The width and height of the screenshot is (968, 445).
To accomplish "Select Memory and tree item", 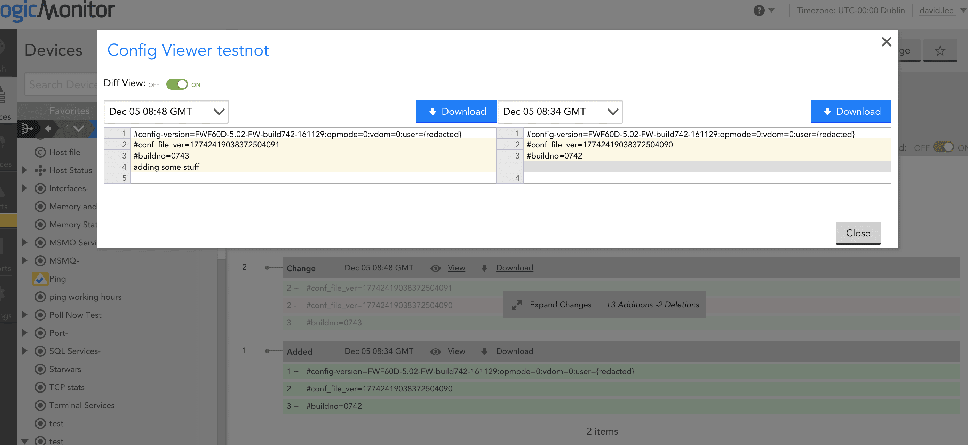I will [x=73, y=206].
